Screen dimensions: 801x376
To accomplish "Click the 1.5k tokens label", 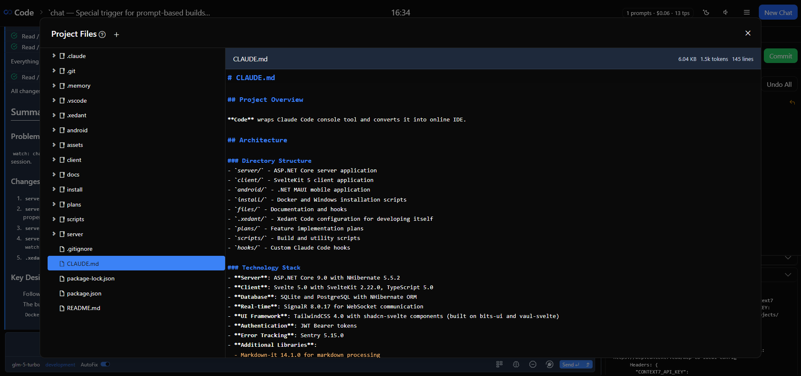I will [x=714, y=59].
